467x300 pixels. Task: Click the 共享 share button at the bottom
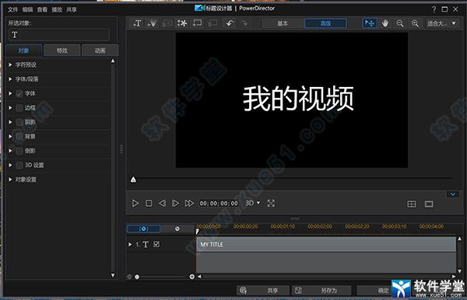point(263,291)
